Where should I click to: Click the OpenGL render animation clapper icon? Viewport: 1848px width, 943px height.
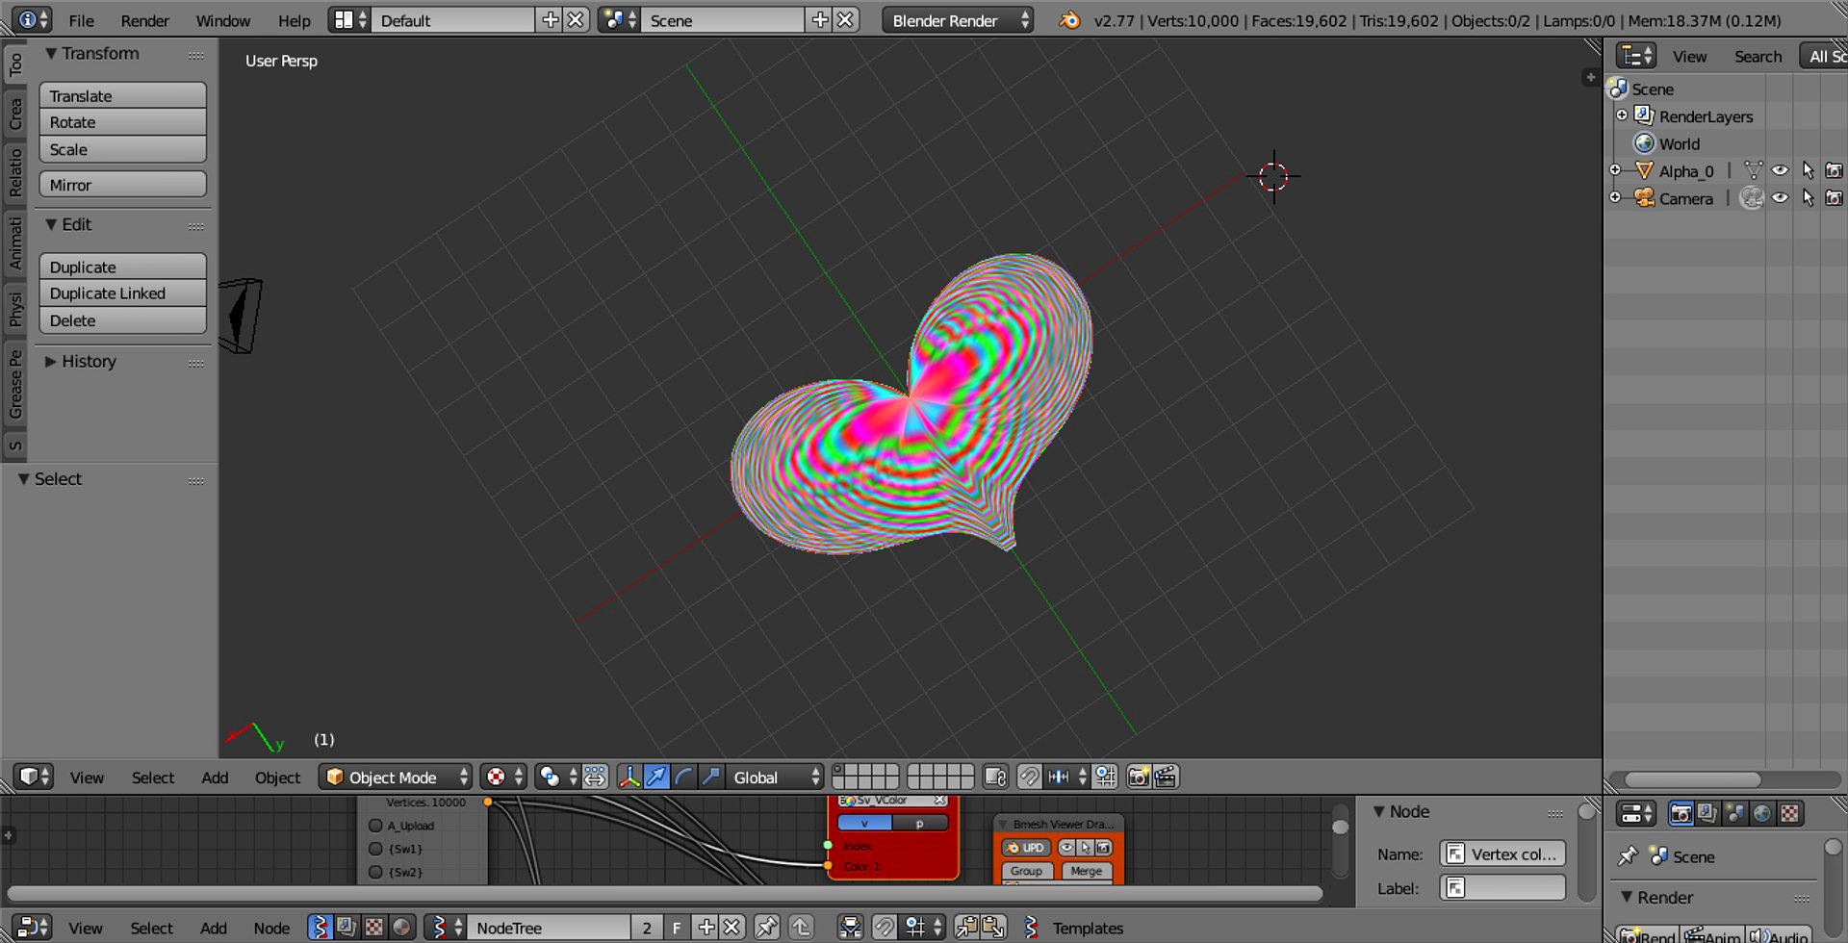(1166, 777)
